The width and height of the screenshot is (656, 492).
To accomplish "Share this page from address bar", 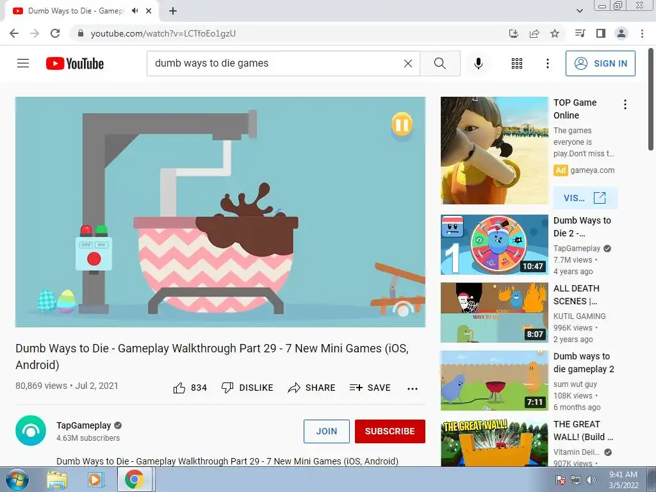I will pos(534,33).
